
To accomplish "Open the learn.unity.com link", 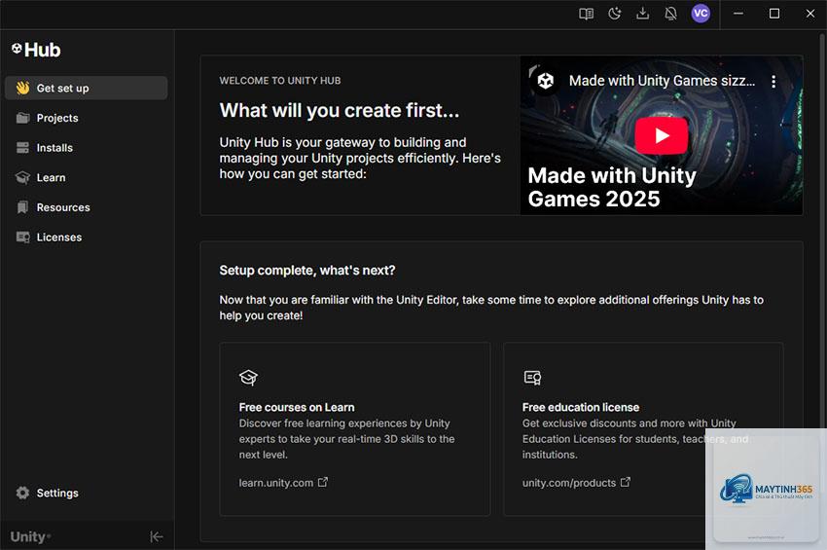I will tap(276, 483).
